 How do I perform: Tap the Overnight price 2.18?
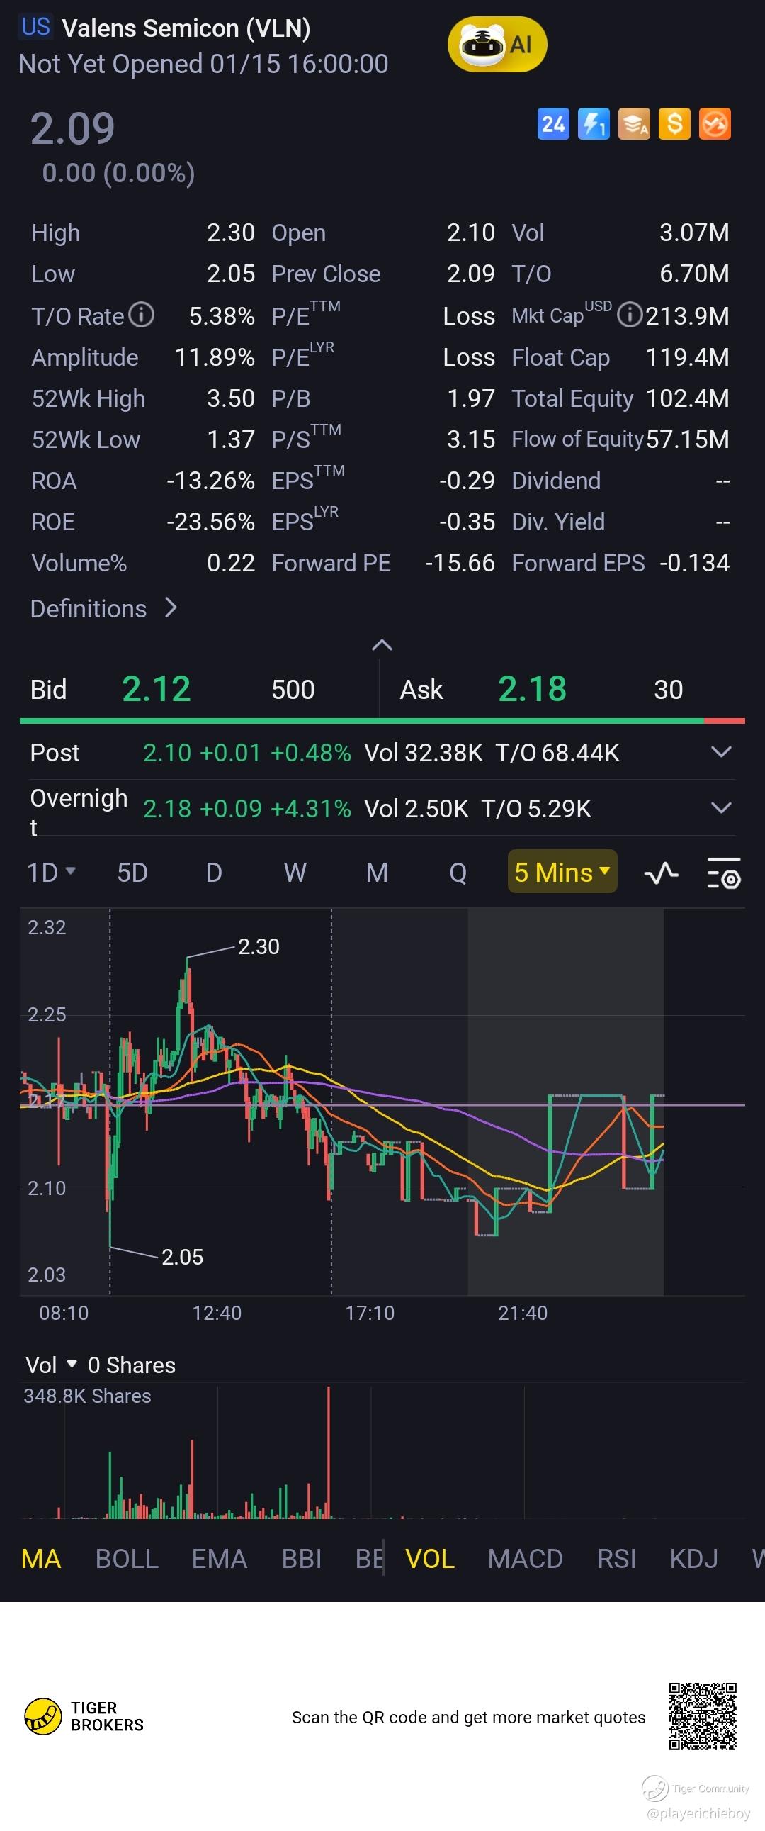(x=168, y=808)
